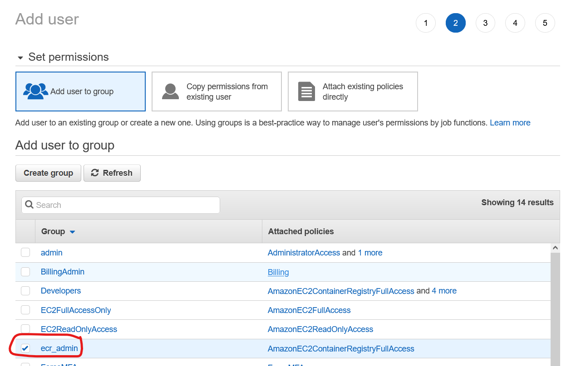Open the AmazonEC2FullAccess policy link
586x366 pixels.
click(x=309, y=310)
